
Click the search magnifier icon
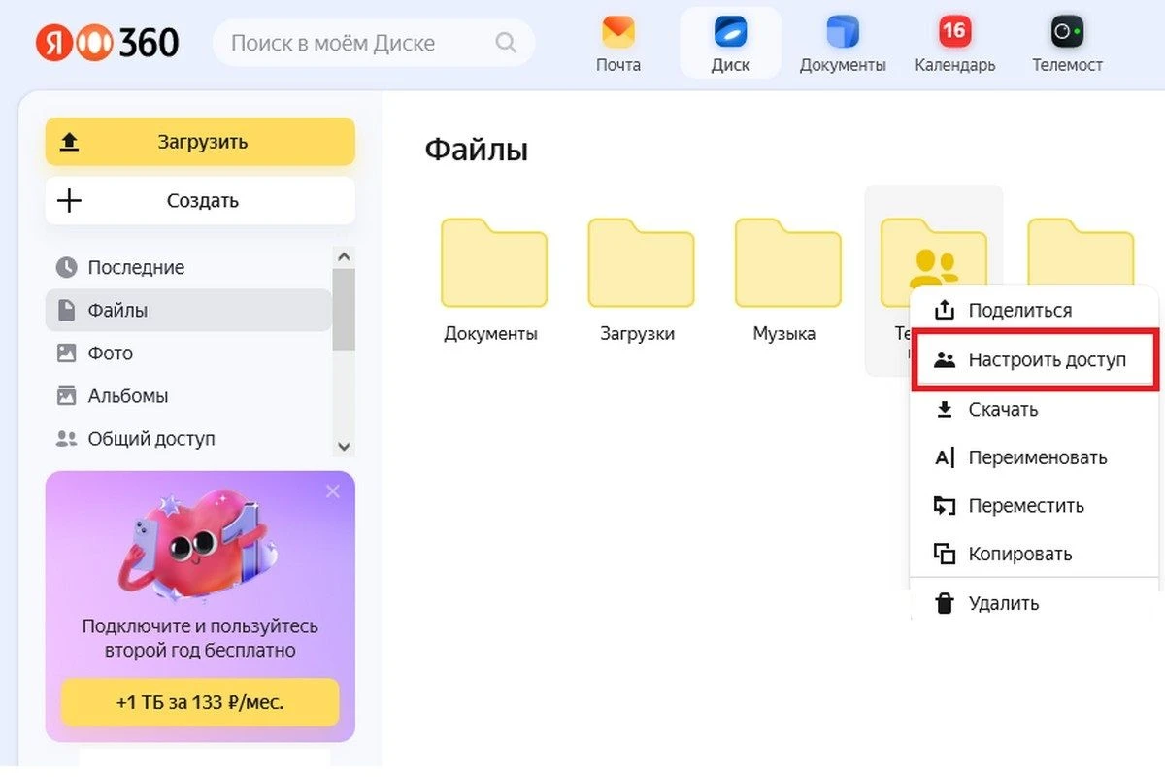(x=506, y=43)
